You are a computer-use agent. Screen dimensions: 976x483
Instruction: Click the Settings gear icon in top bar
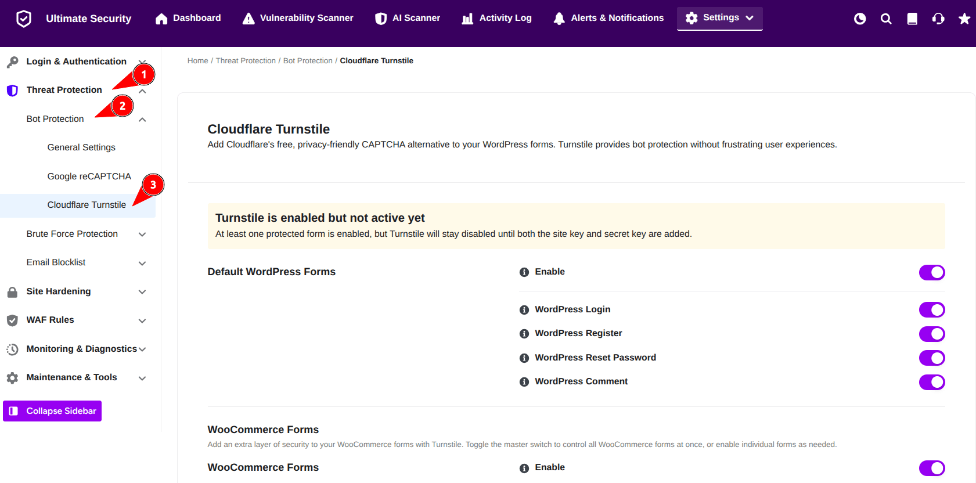pos(692,18)
